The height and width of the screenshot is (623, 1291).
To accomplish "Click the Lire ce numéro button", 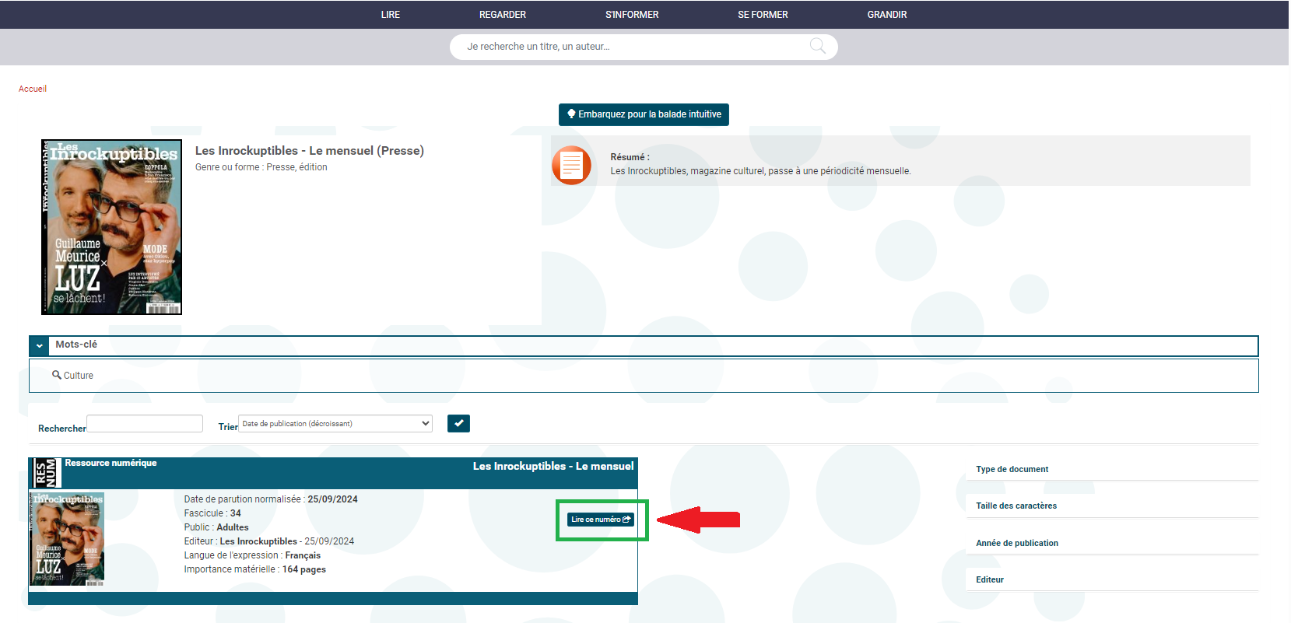I will 601,520.
